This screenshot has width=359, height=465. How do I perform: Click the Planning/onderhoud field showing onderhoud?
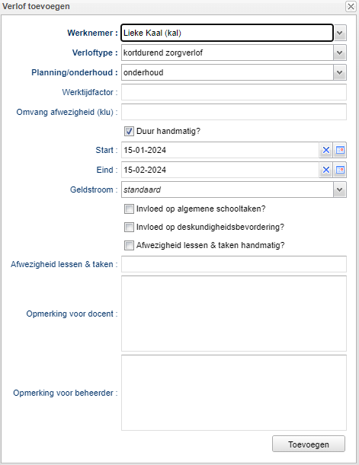pos(227,72)
